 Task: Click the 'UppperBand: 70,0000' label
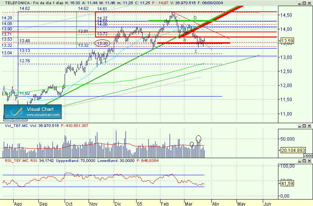pos(76,160)
